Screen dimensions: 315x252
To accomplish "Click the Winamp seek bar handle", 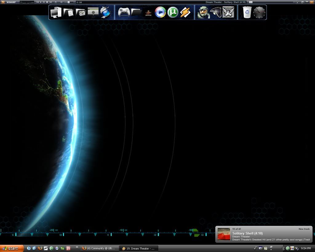I will click(251, 2).
